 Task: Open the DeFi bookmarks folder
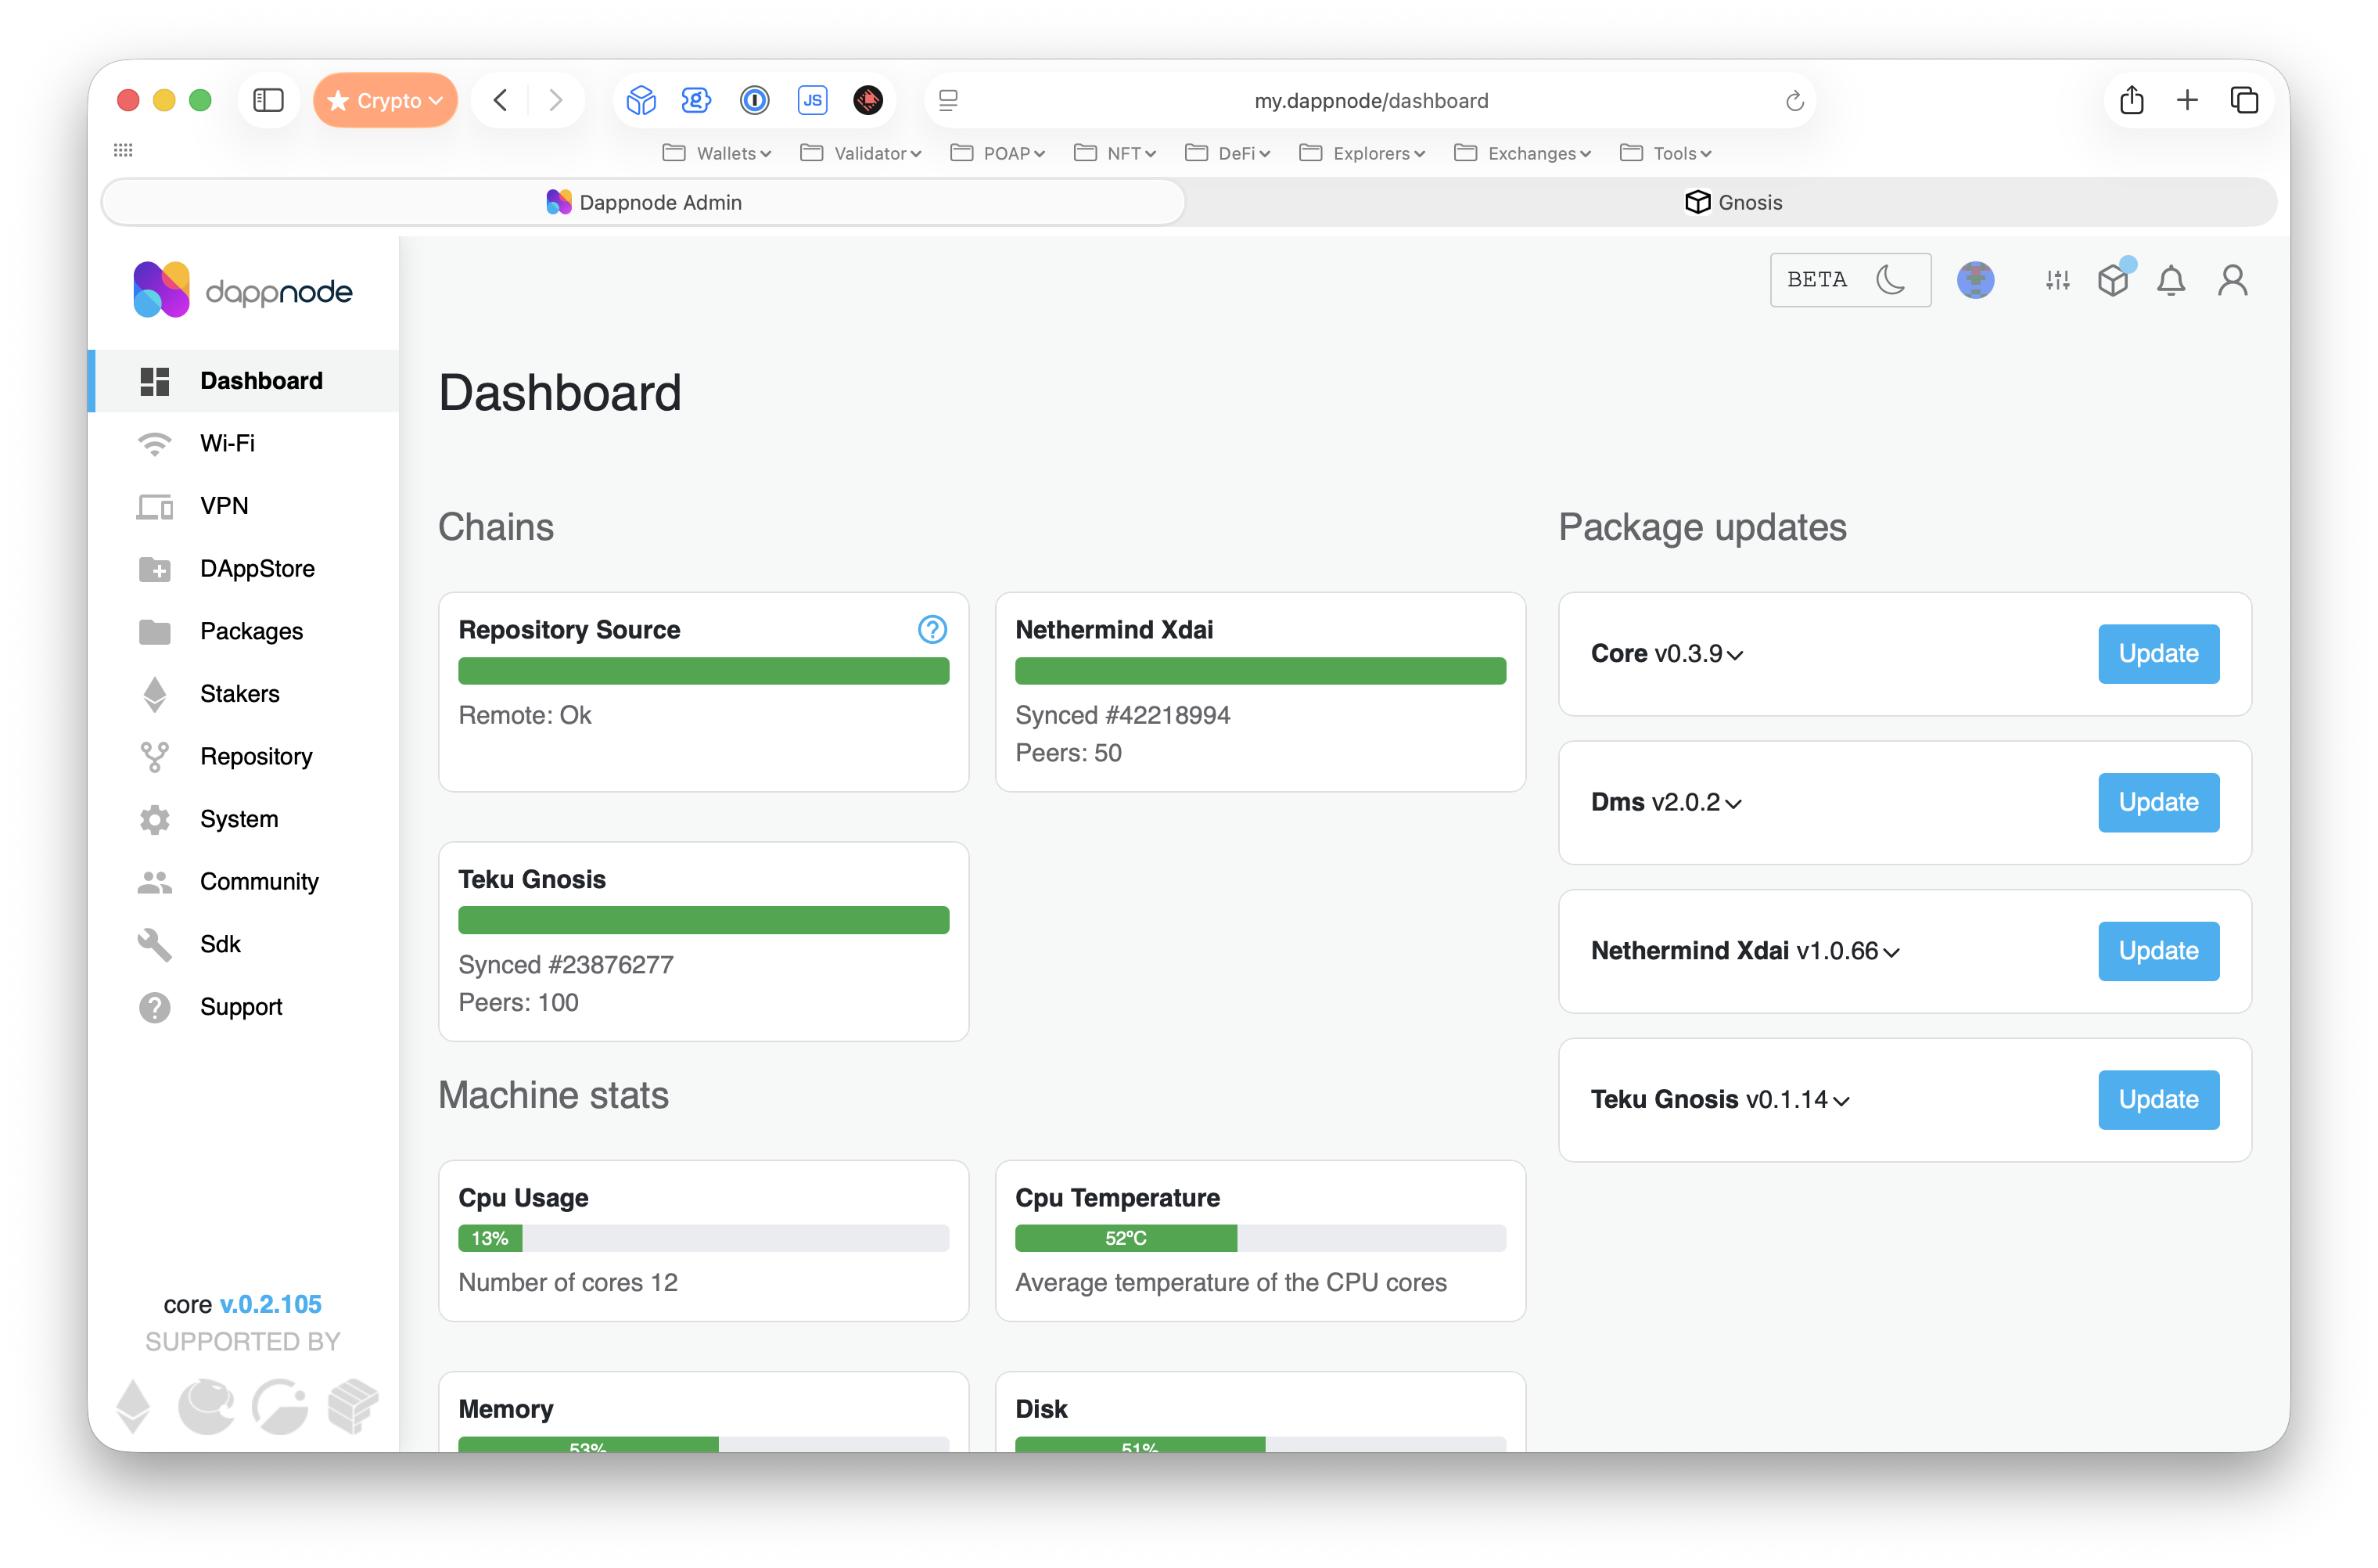click(1227, 153)
